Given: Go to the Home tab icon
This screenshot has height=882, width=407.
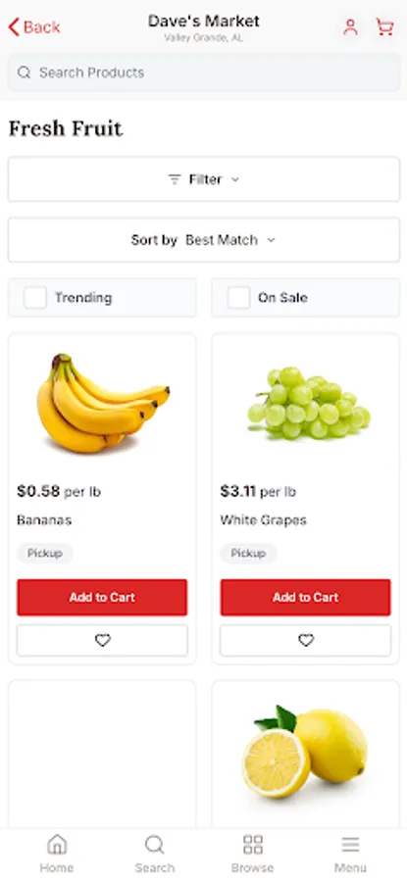Looking at the screenshot, I should pos(57,845).
